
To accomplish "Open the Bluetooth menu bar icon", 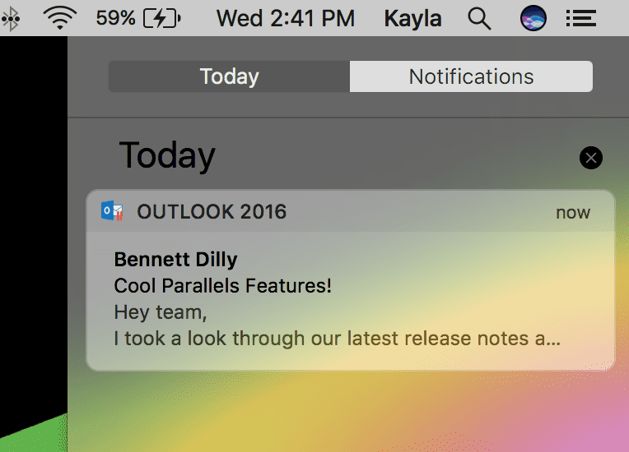I will tap(11, 18).
